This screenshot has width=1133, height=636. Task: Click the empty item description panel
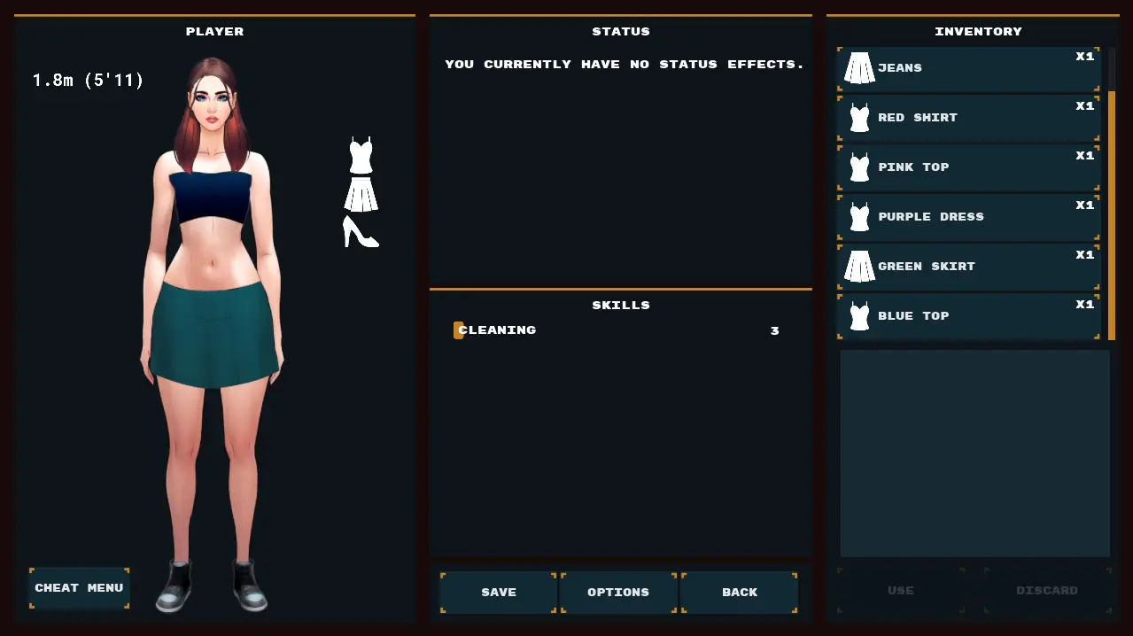click(x=974, y=454)
